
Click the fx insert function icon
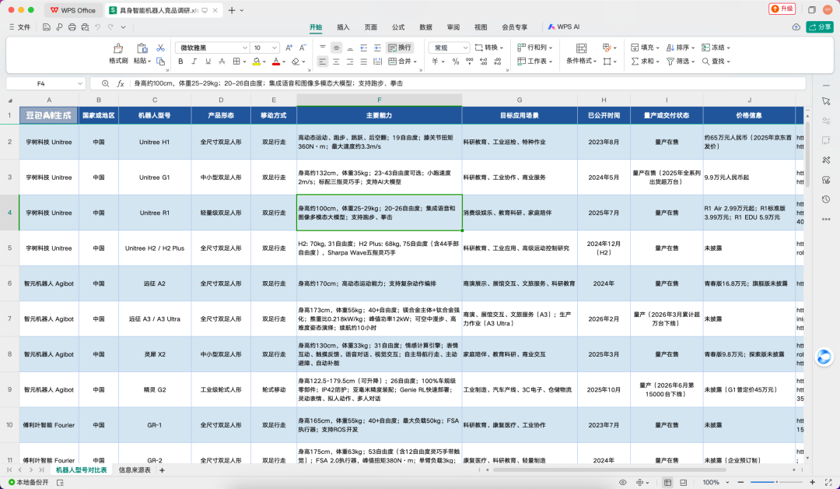tap(121, 83)
